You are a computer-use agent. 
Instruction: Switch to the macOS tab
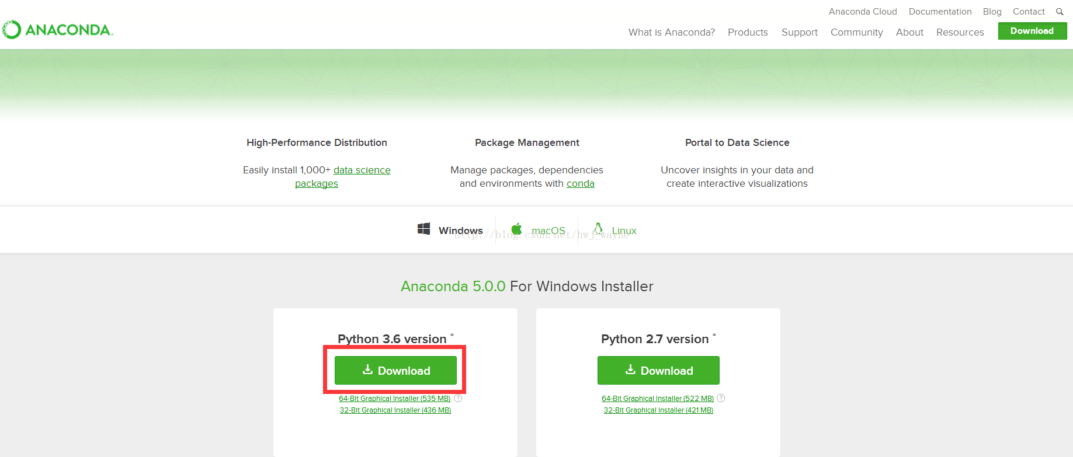coord(538,230)
